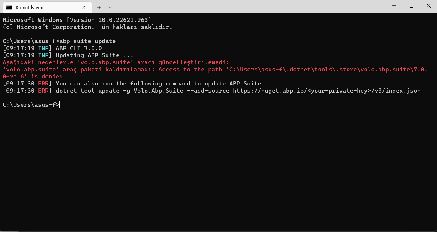The height and width of the screenshot is (232, 437).
Task: Close the terminal window
Action: pos(428,6)
